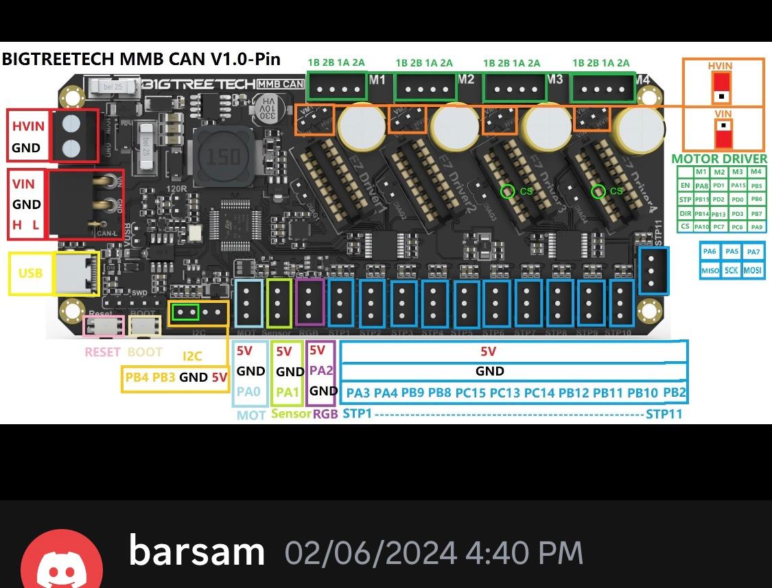Click the light blue MOT connector header

[x=248, y=302]
